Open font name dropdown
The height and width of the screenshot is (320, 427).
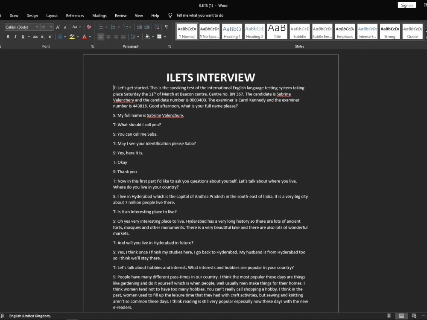click(37, 27)
